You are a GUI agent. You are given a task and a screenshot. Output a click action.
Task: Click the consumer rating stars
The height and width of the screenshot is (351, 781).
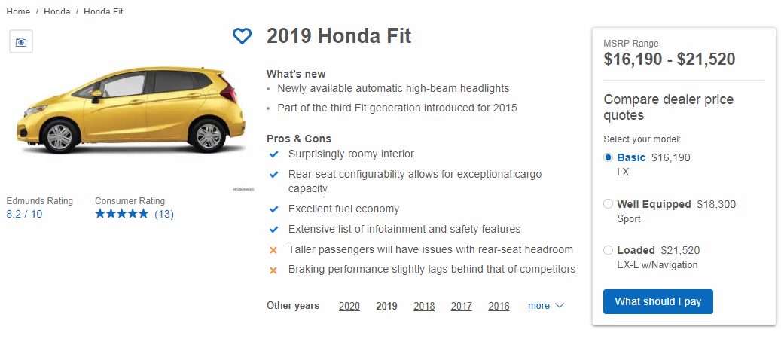[x=121, y=214]
